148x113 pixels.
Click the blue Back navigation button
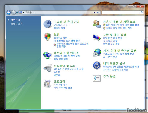9,13
